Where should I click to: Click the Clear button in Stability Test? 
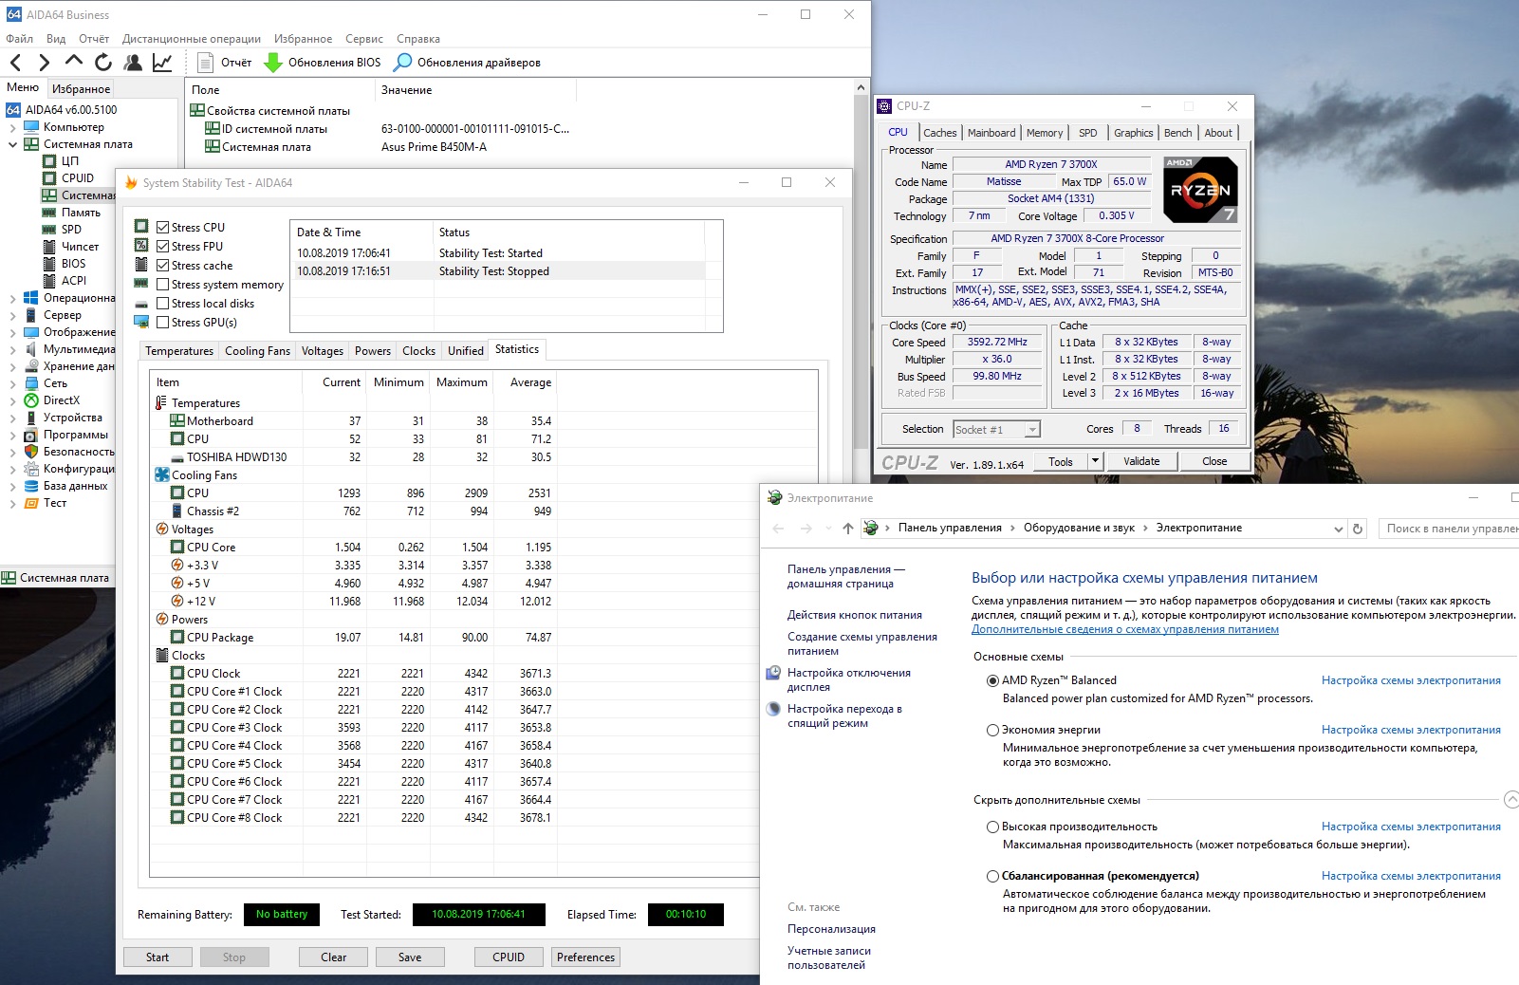pyautogui.click(x=333, y=957)
